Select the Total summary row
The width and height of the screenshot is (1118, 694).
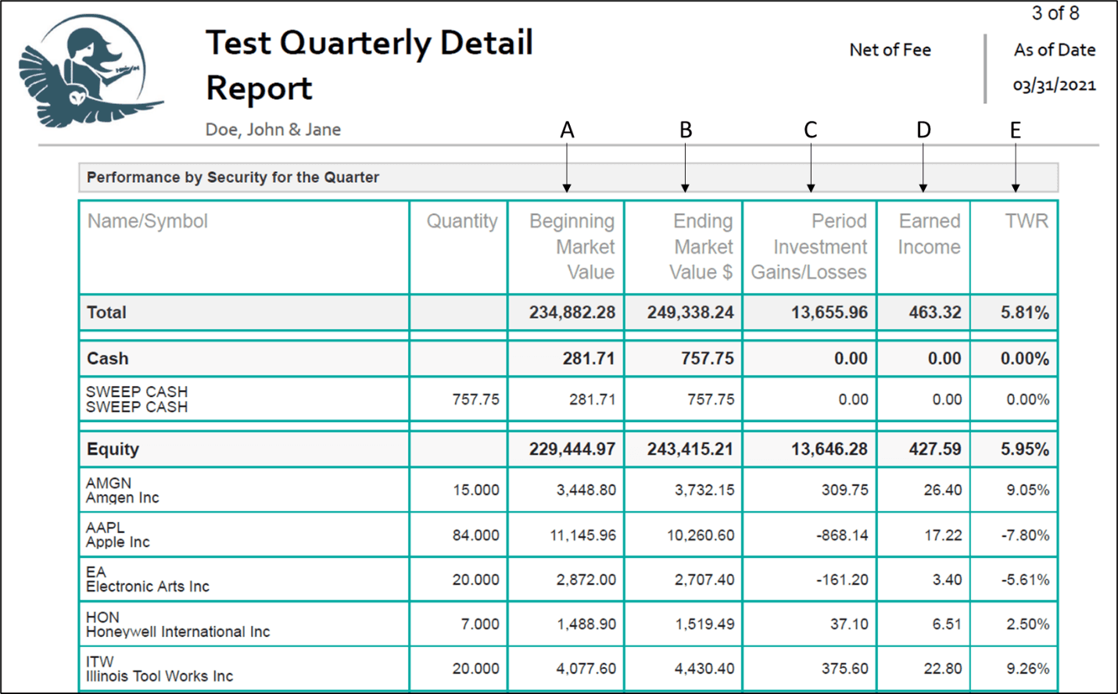pyautogui.click(x=568, y=313)
